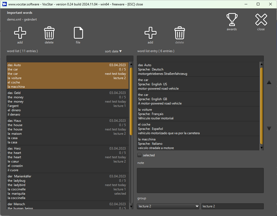
Task: Open the sort: date dropdown
Action: tap(113, 51)
